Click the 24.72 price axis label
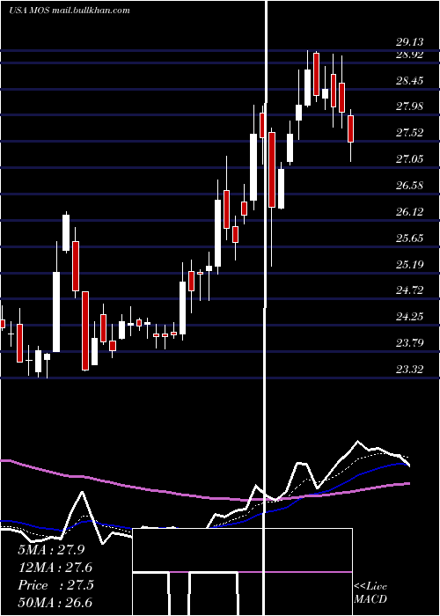440x616 pixels. (x=410, y=290)
